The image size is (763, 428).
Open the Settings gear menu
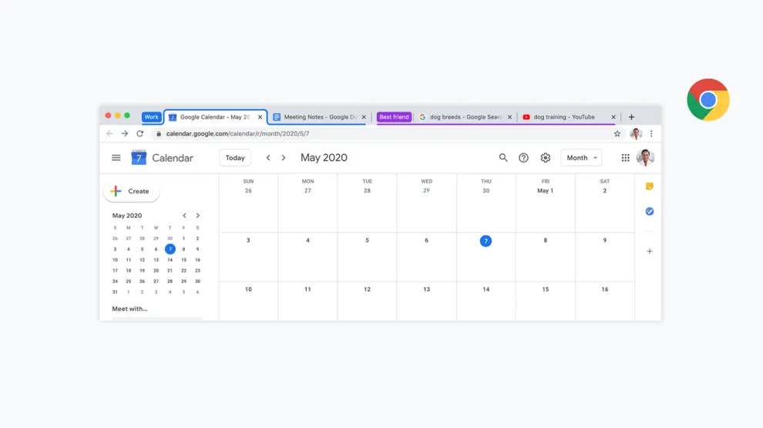point(545,158)
